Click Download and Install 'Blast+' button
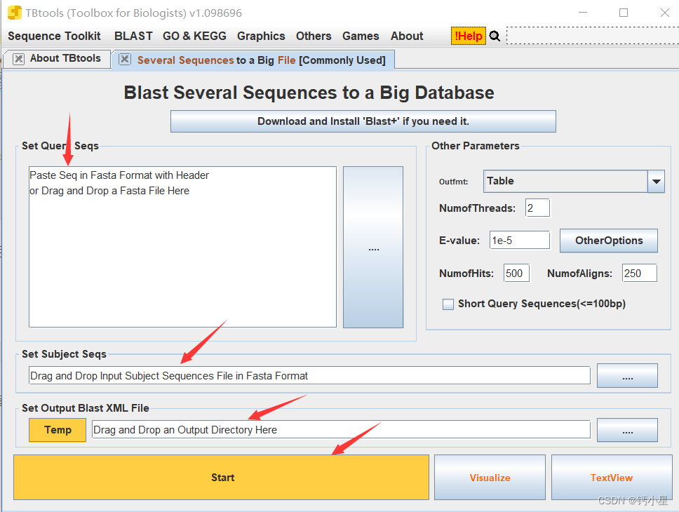 363,121
